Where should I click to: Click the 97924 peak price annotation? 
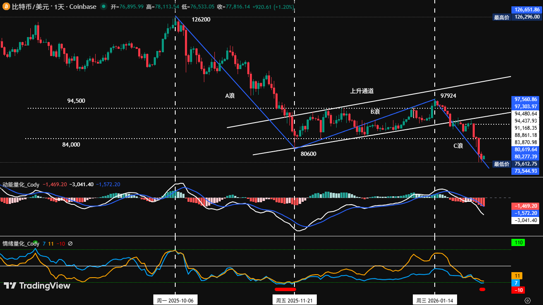pyautogui.click(x=448, y=96)
